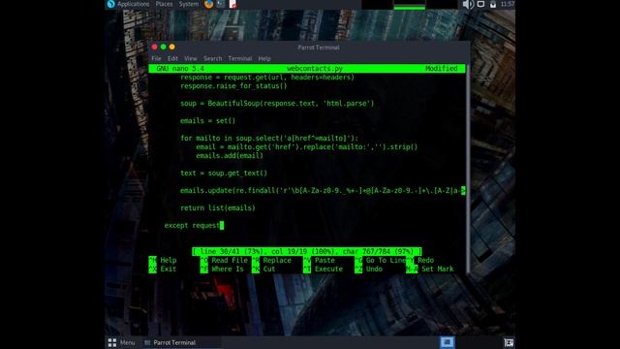620x349 pixels.
Task: Click the volume speaker icon
Action: pos(468,4)
